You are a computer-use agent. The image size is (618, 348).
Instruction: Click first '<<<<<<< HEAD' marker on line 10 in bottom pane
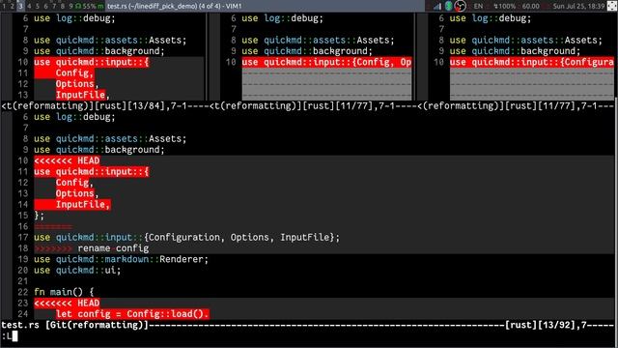tap(67, 160)
